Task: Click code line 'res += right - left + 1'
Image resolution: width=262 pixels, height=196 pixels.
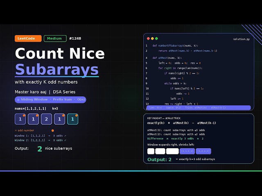Action: tap(181, 104)
